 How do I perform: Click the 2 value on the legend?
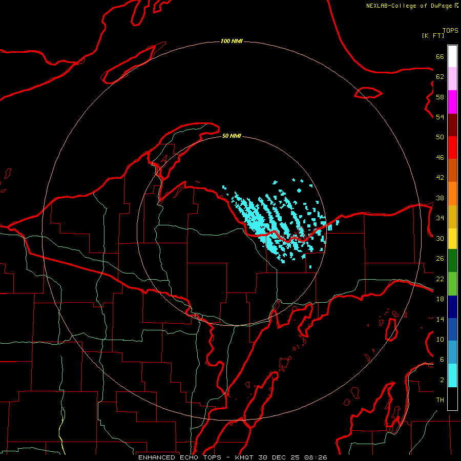[x=442, y=380]
